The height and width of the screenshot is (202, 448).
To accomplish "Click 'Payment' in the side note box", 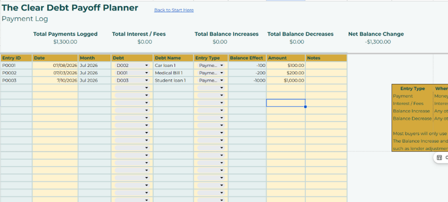I will tap(403, 96).
